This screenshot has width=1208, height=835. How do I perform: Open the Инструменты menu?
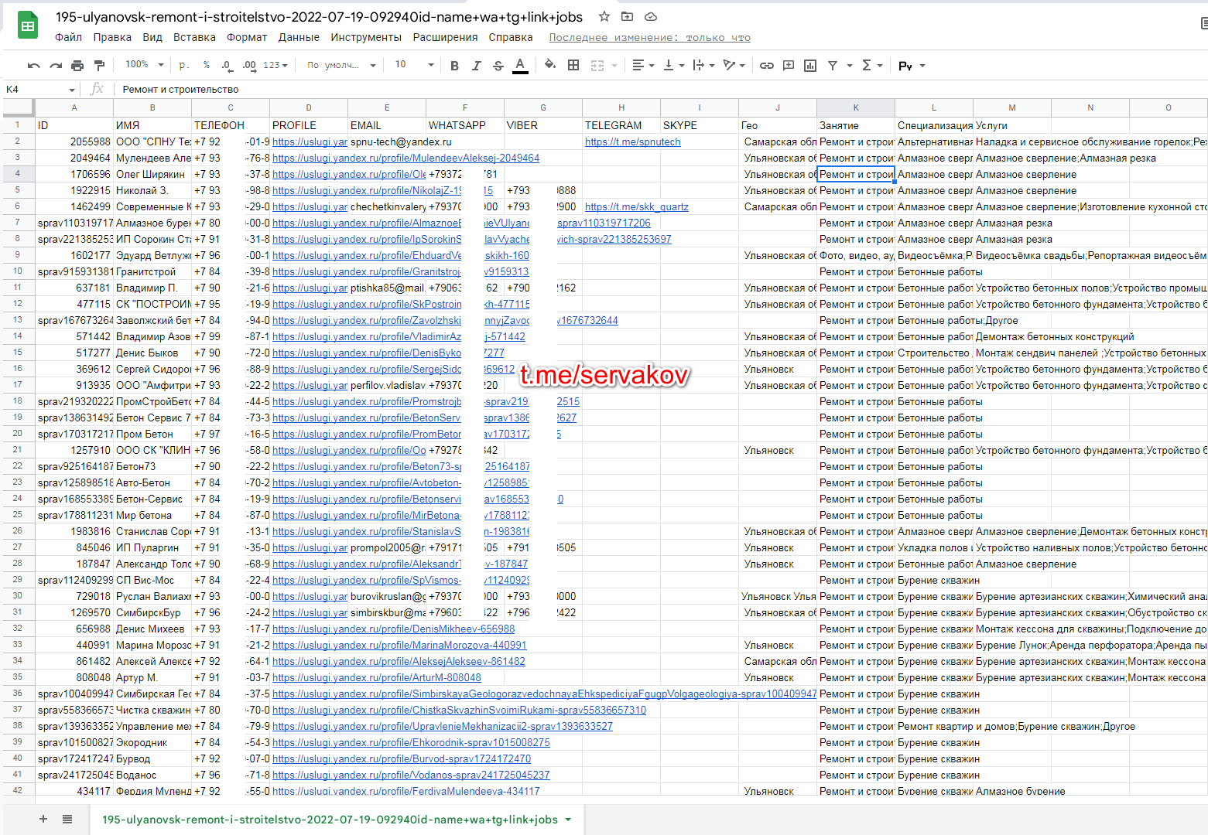(366, 37)
